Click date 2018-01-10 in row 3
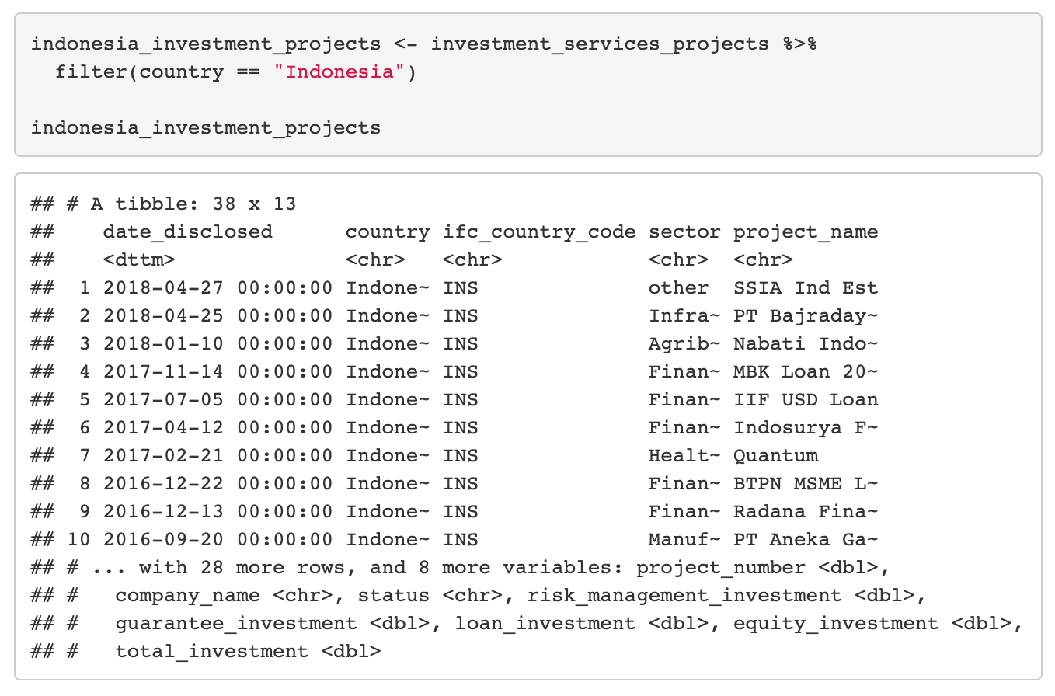This screenshot has height=696, width=1055. point(163,344)
